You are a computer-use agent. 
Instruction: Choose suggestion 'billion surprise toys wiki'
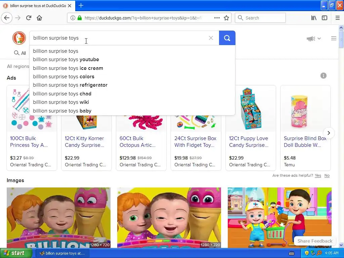pos(132,102)
